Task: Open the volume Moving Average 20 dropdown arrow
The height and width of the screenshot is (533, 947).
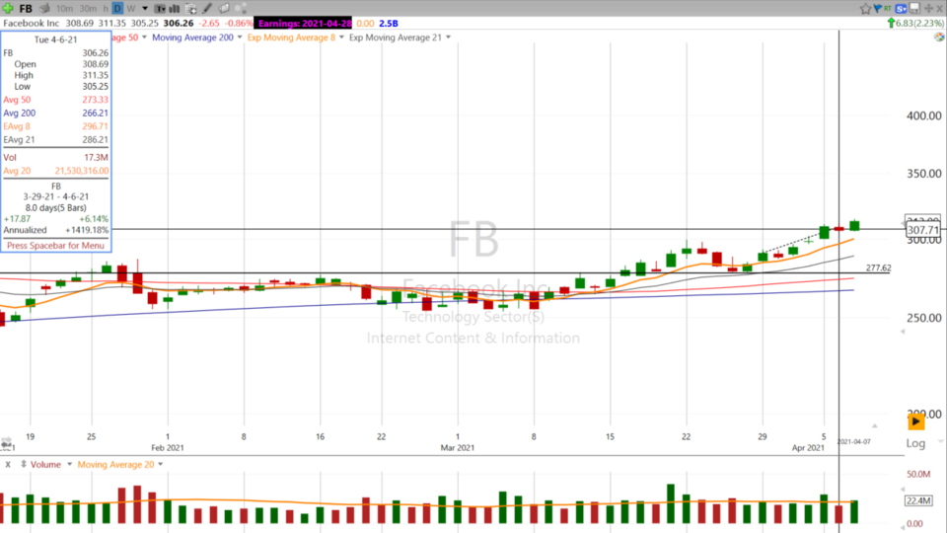Action: (160, 464)
